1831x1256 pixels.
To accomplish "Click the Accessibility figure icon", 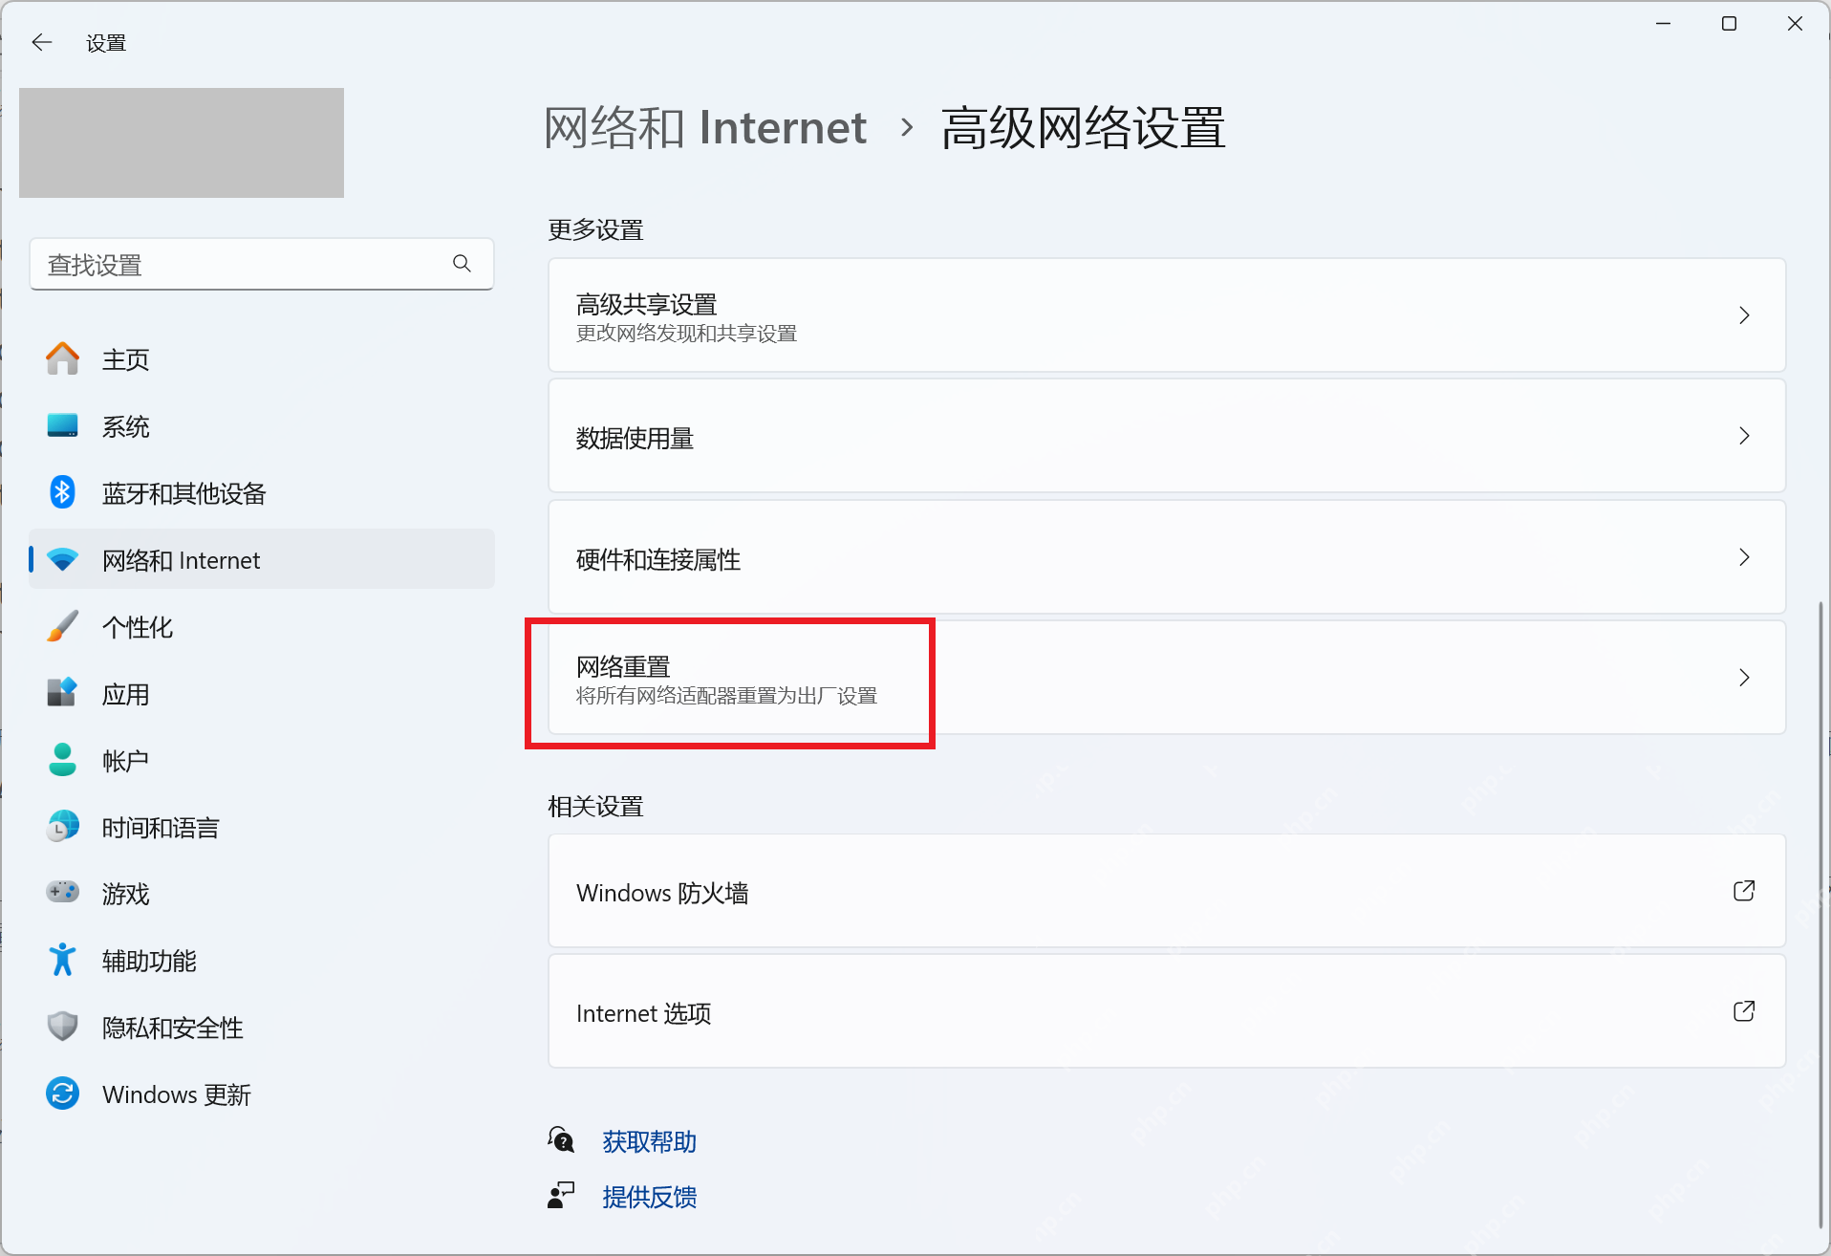I will (x=63, y=960).
